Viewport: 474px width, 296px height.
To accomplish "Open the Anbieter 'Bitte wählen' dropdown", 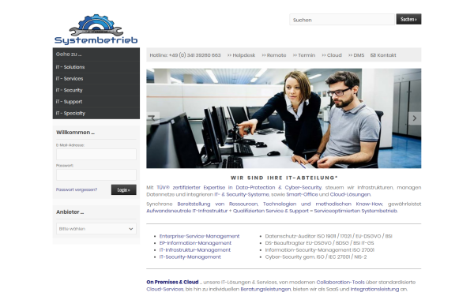I will (x=96, y=229).
